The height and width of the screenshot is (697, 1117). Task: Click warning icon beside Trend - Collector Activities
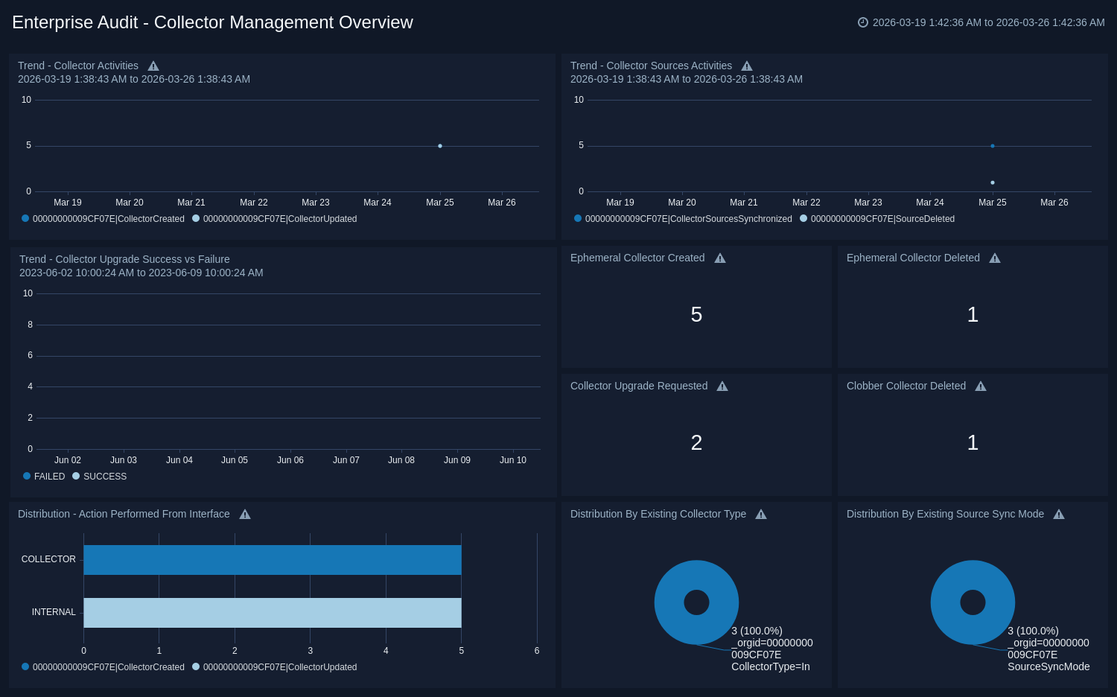(x=153, y=66)
